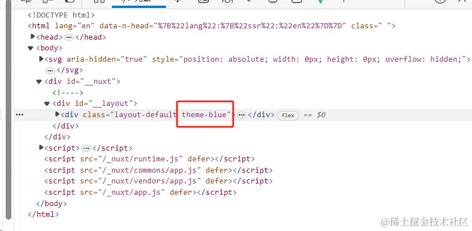472x231 pixels.
Task: Select the commons/app.js script element
Action: click(x=158, y=170)
